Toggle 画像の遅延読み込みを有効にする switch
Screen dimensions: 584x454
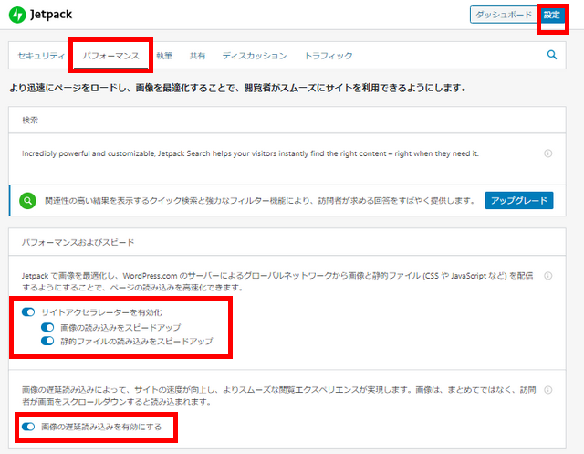(x=28, y=427)
